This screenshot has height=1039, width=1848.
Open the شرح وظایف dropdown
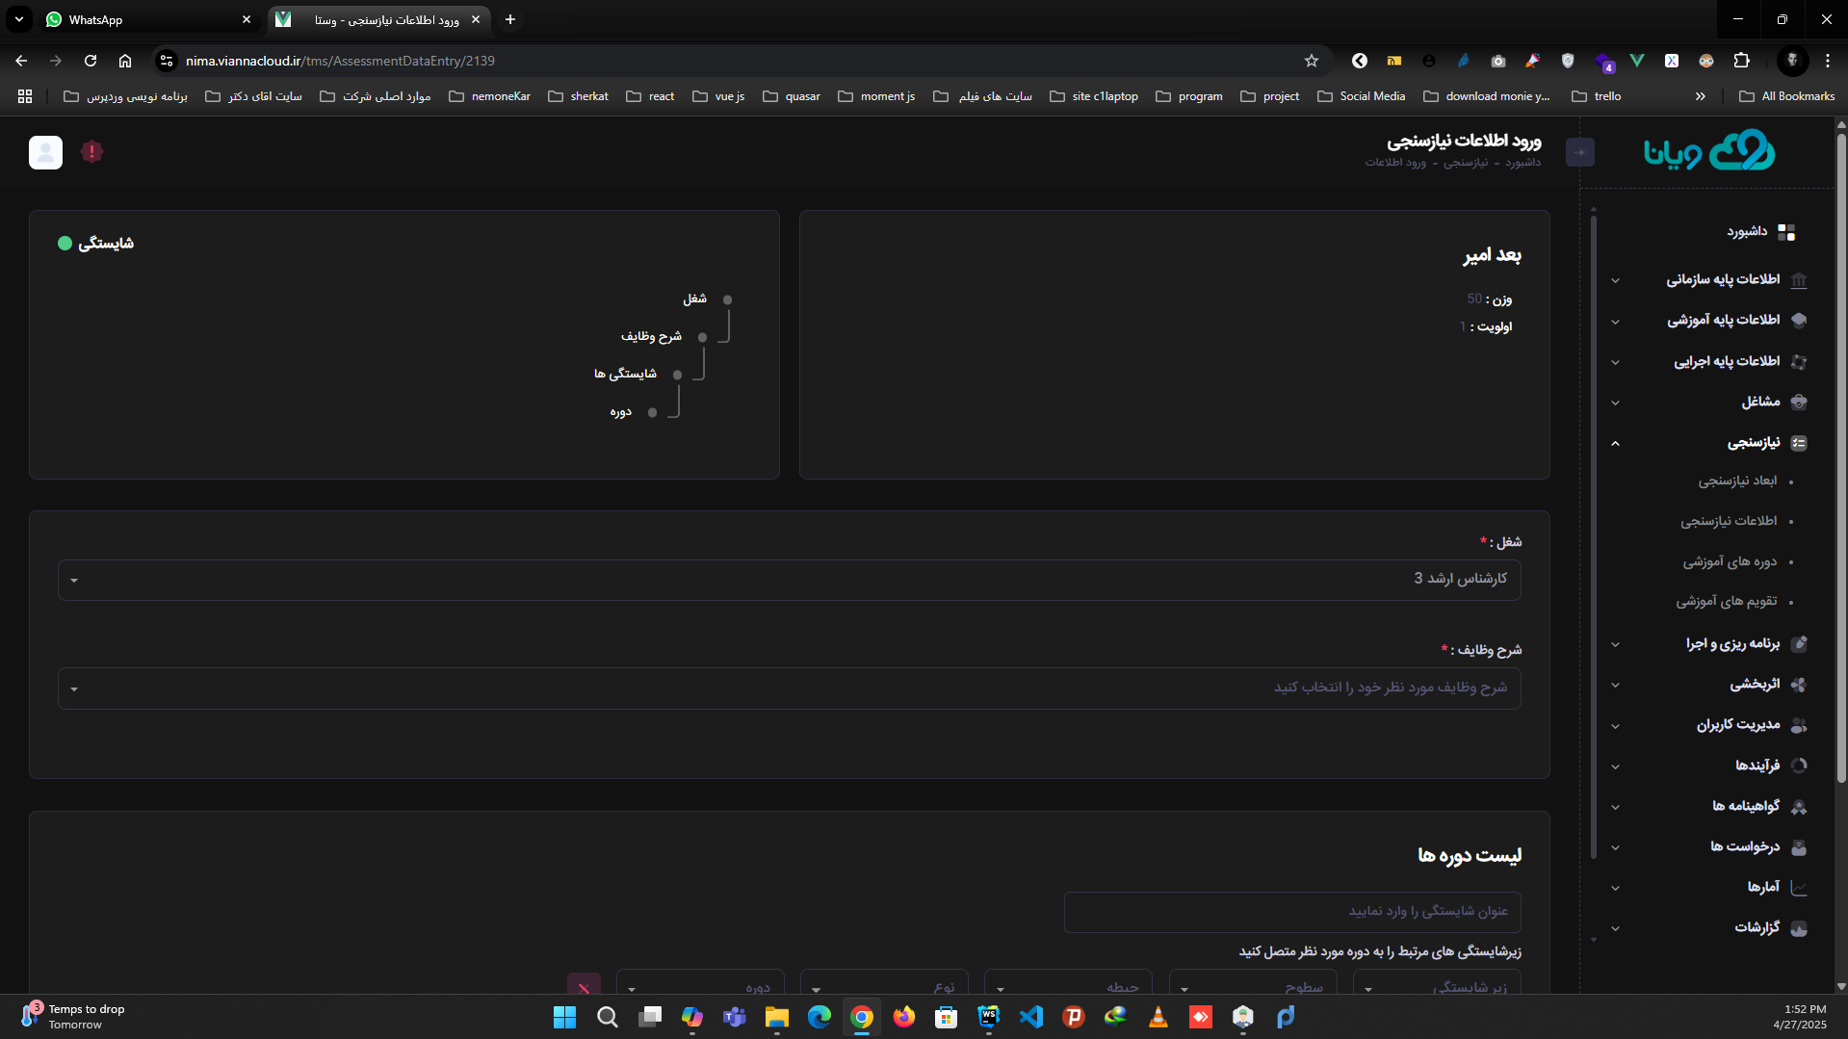789,688
